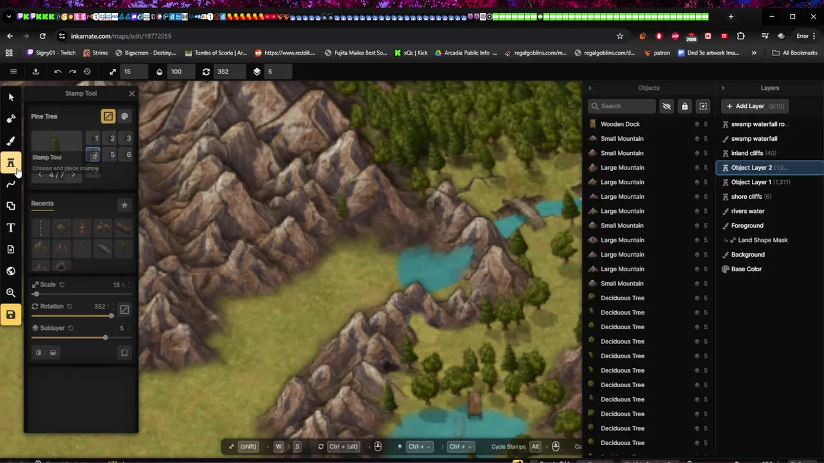
Task: Select the Stamp tool castle icon
Action: (x=11, y=163)
